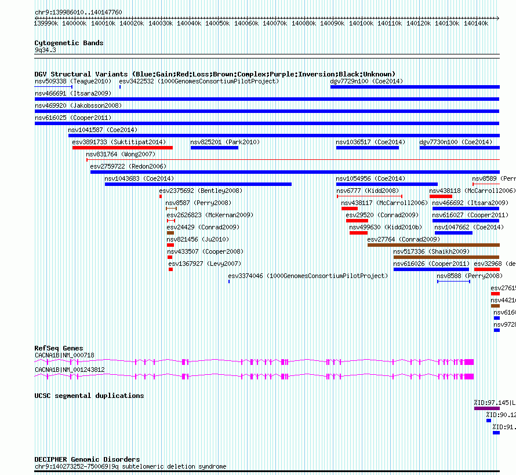This screenshot has height=475, width=516.
Task: Select nsv438118 (McCarroll2006) red bar
Action: tap(441, 196)
